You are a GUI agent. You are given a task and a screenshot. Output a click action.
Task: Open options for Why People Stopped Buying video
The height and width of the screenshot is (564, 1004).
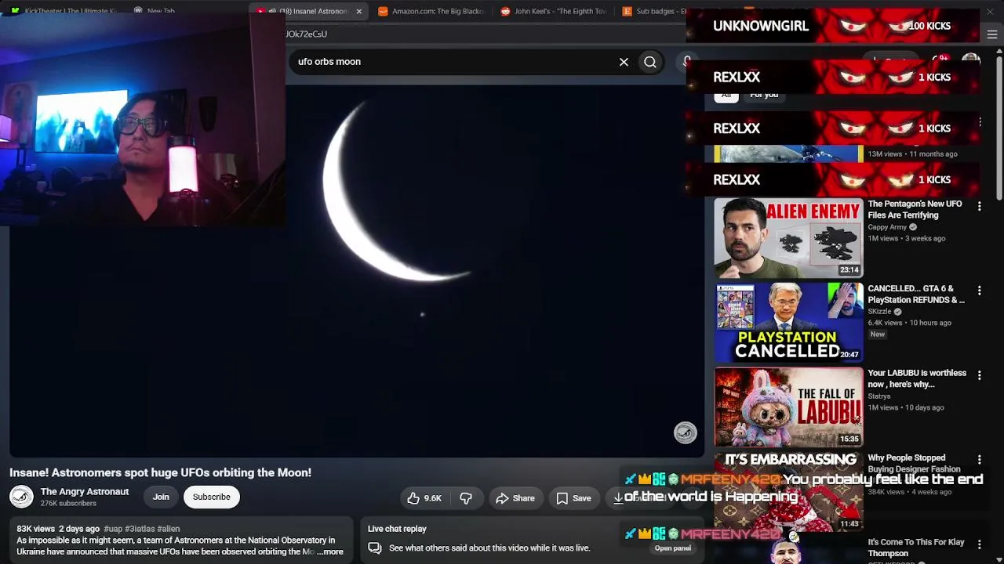(979, 460)
